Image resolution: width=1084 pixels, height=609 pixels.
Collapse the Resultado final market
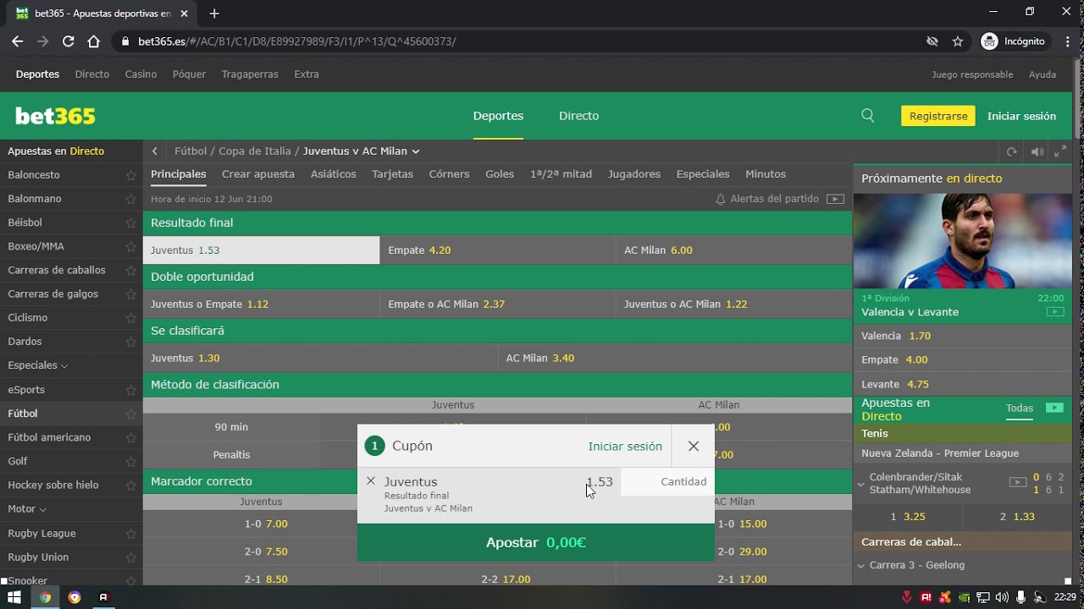pyautogui.click(x=497, y=222)
